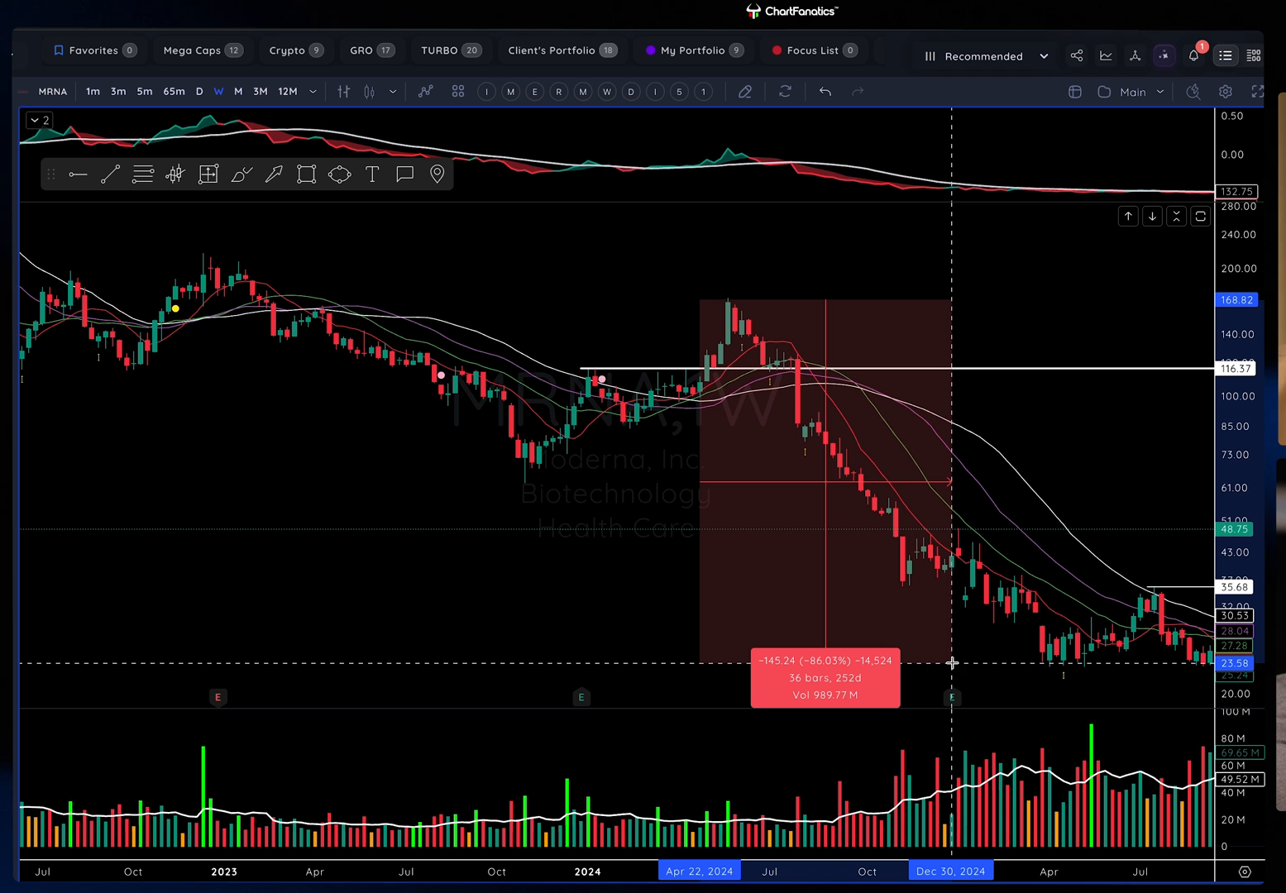Click the redo arrow icon
This screenshot has width=1286, height=893.
858,92
